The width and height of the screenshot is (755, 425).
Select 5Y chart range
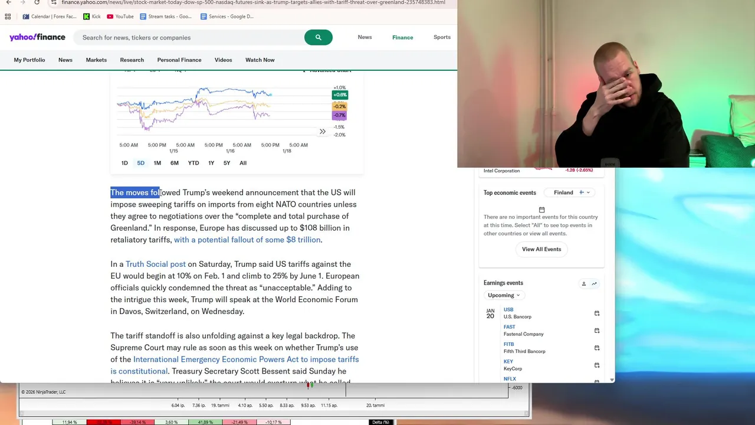[x=227, y=163]
